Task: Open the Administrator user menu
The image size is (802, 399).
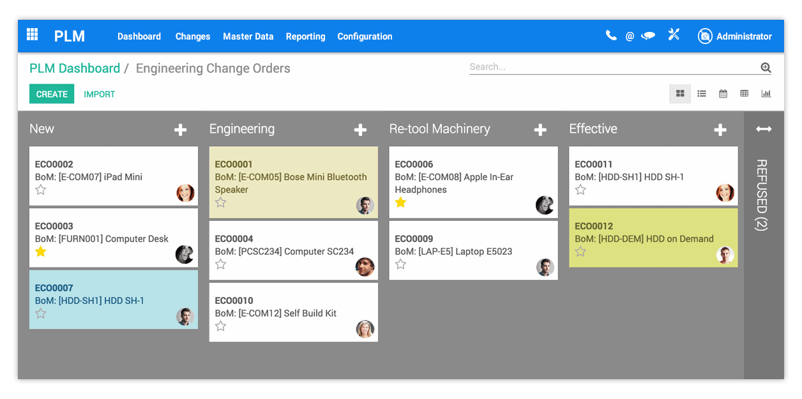Action: tap(735, 36)
